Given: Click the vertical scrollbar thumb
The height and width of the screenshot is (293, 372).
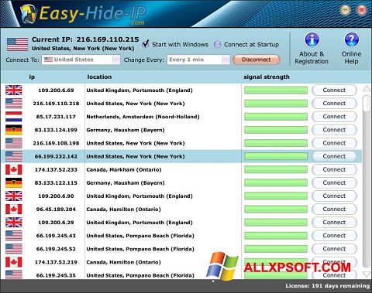Looking at the screenshot, I should [367, 104].
